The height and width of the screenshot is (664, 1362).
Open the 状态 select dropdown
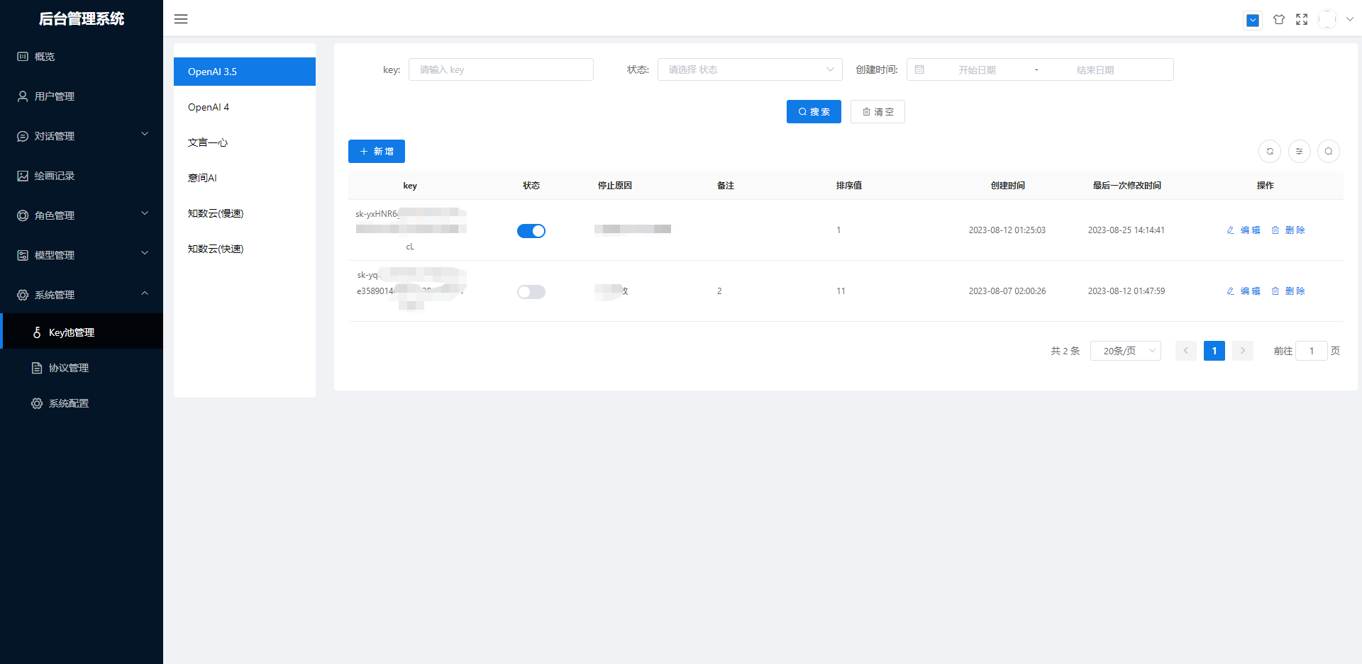point(749,69)
